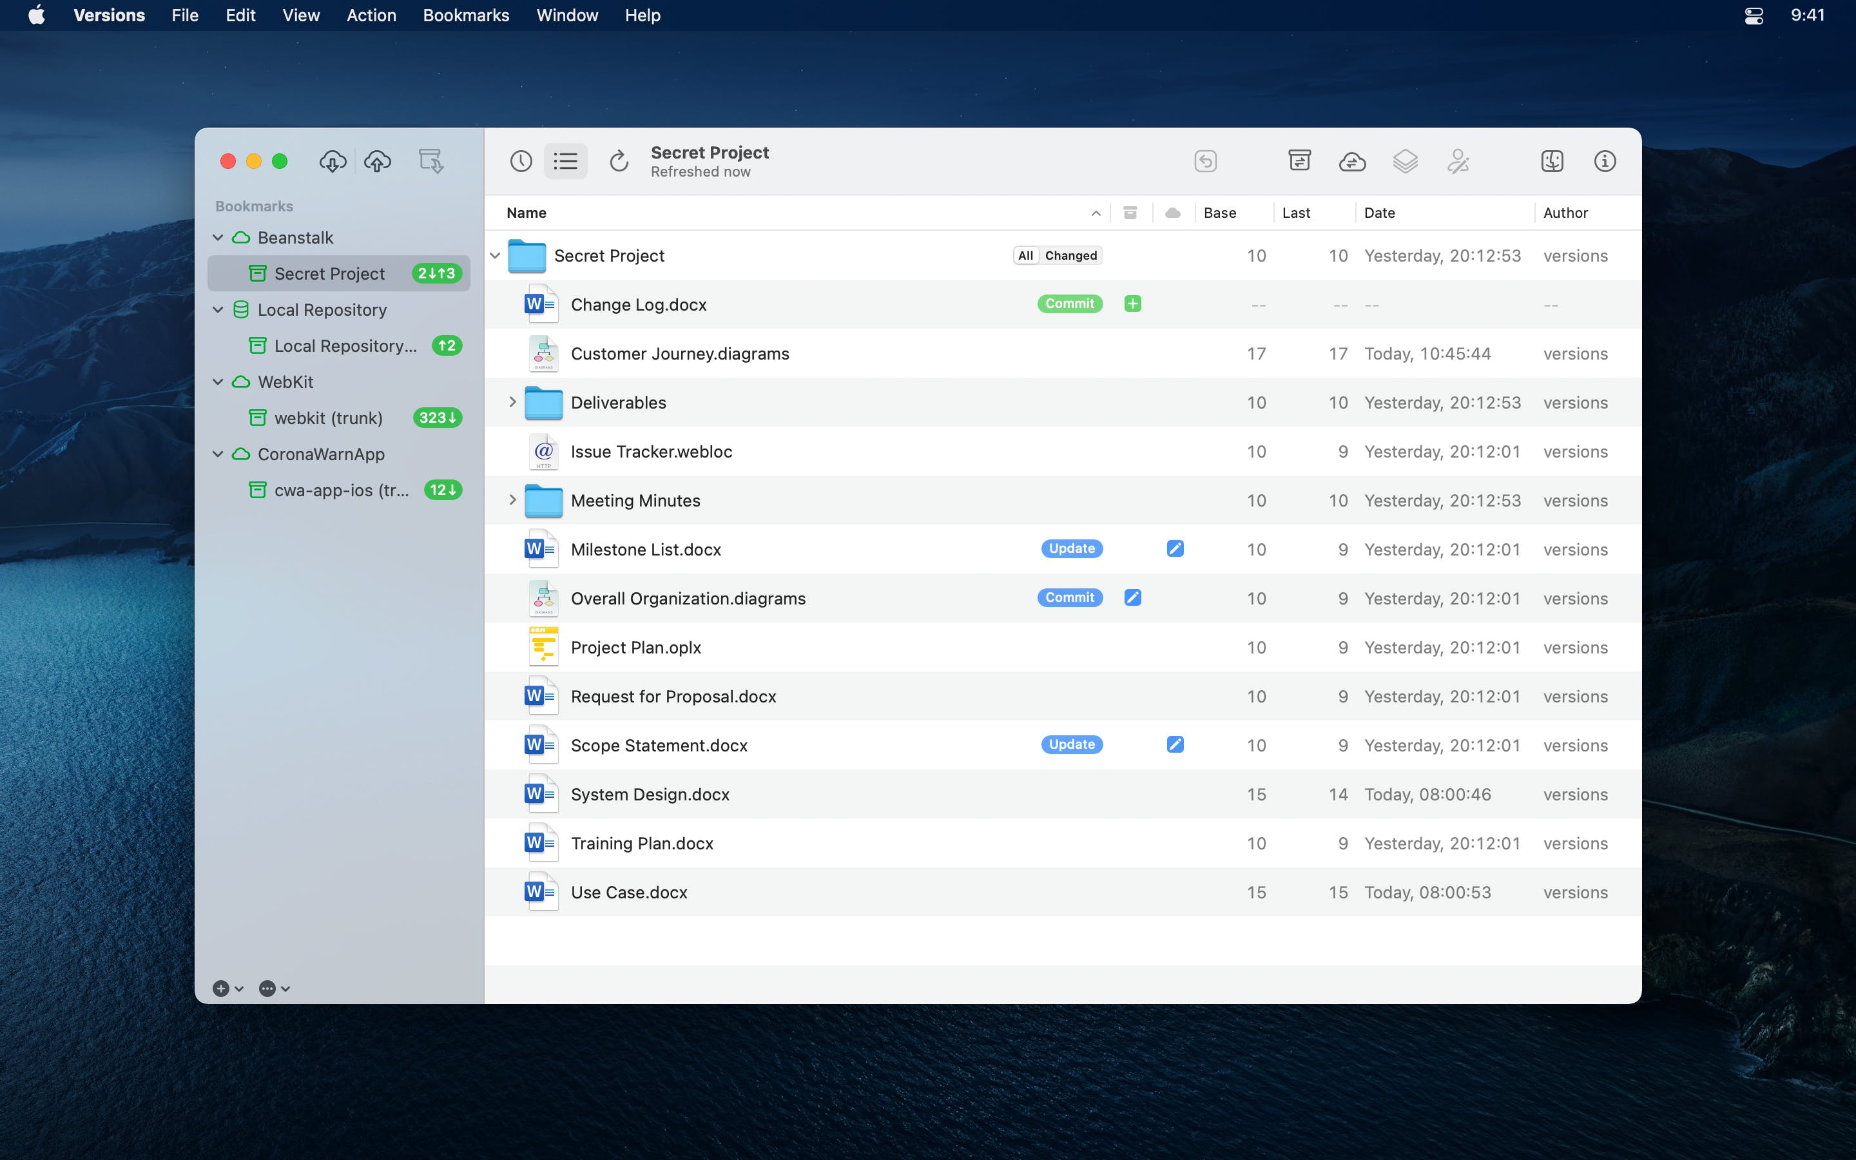Click the edit pencil next to Milestone List.docx
The width and height of the screenshot is (1856, 1160).
click(1175, 548)
